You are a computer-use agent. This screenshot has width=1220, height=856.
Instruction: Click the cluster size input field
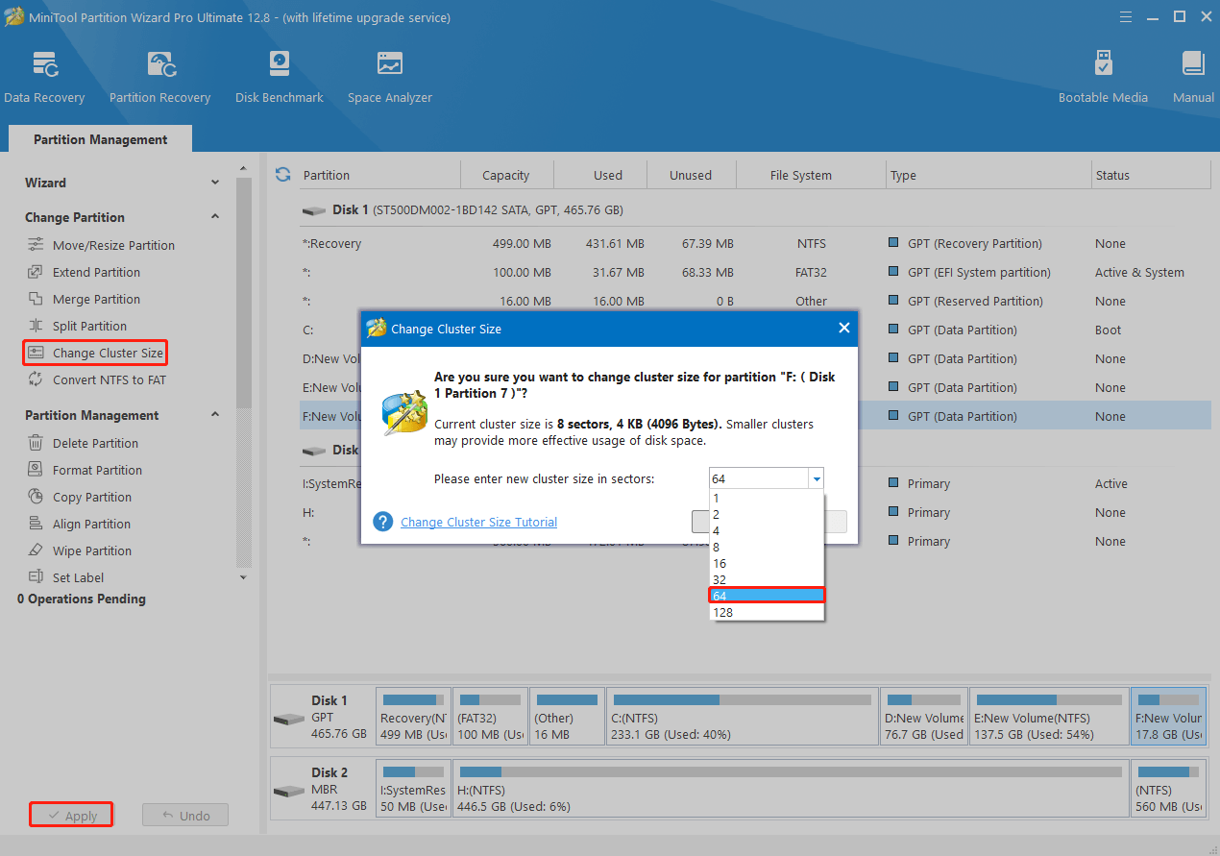click(x=759, y=478)
